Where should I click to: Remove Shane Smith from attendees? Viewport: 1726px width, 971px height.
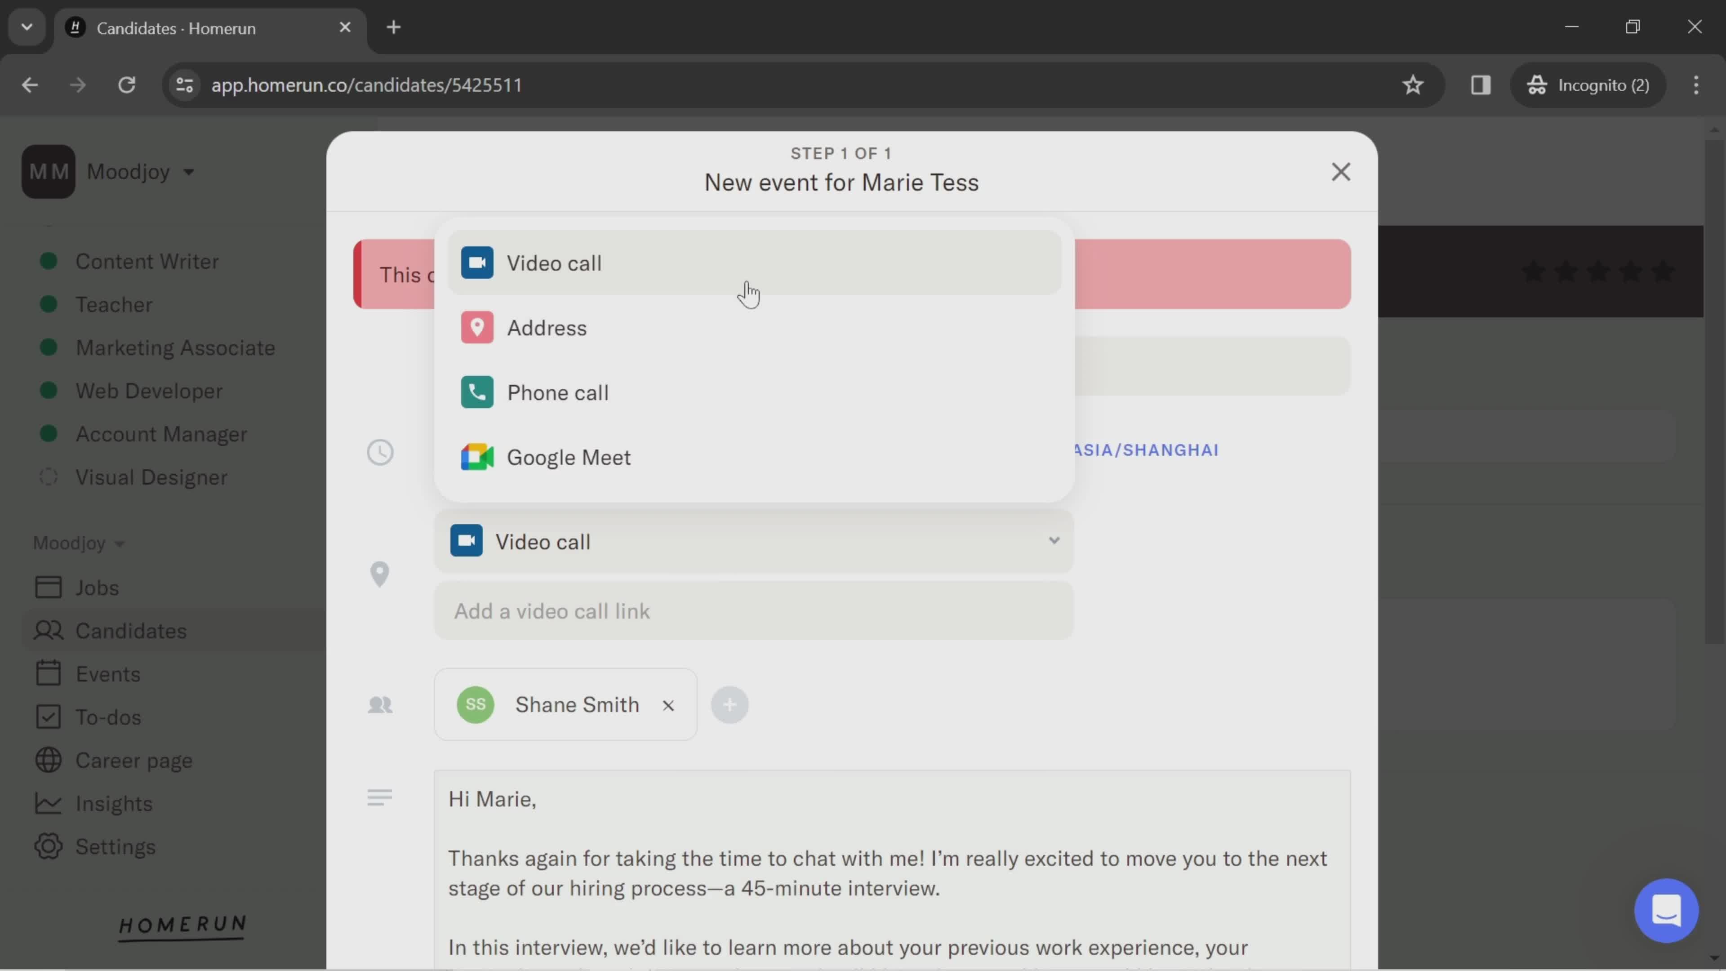(668, 705)
